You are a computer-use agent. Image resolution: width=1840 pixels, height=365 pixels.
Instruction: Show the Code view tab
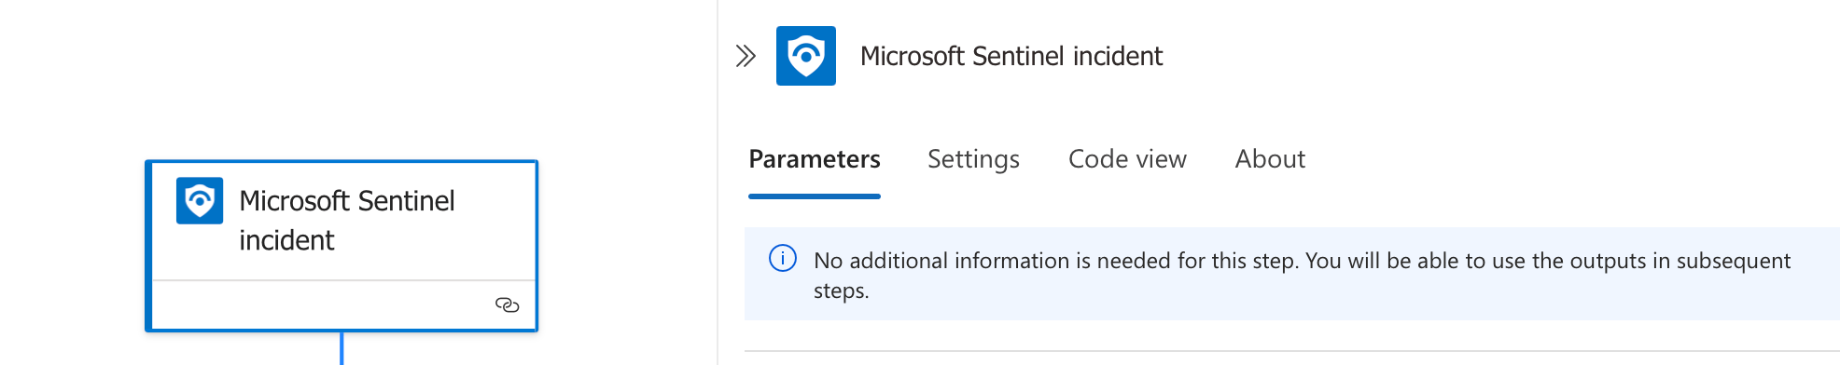pyautogui.click(x=1127, y=159)
